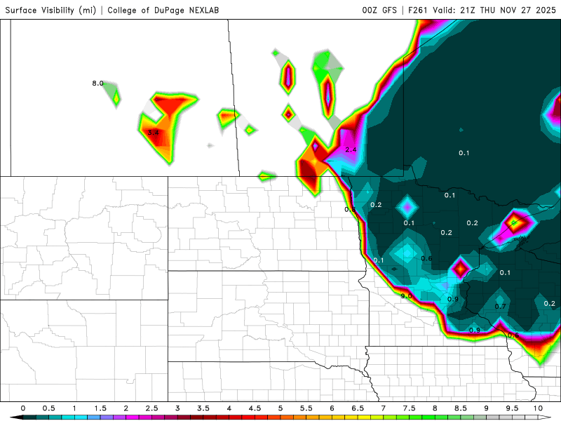
Task: Click the legend scale label "7"
Action: pos(384,408)
